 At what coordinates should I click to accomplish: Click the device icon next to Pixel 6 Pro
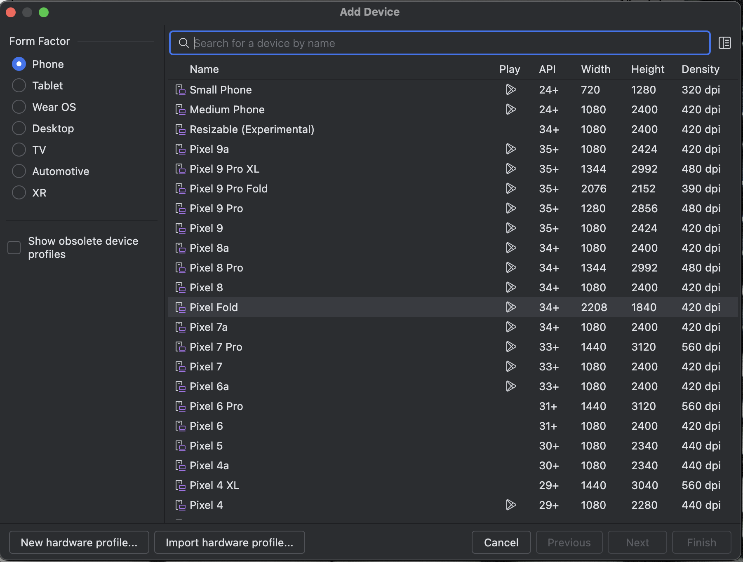[180, 406]
